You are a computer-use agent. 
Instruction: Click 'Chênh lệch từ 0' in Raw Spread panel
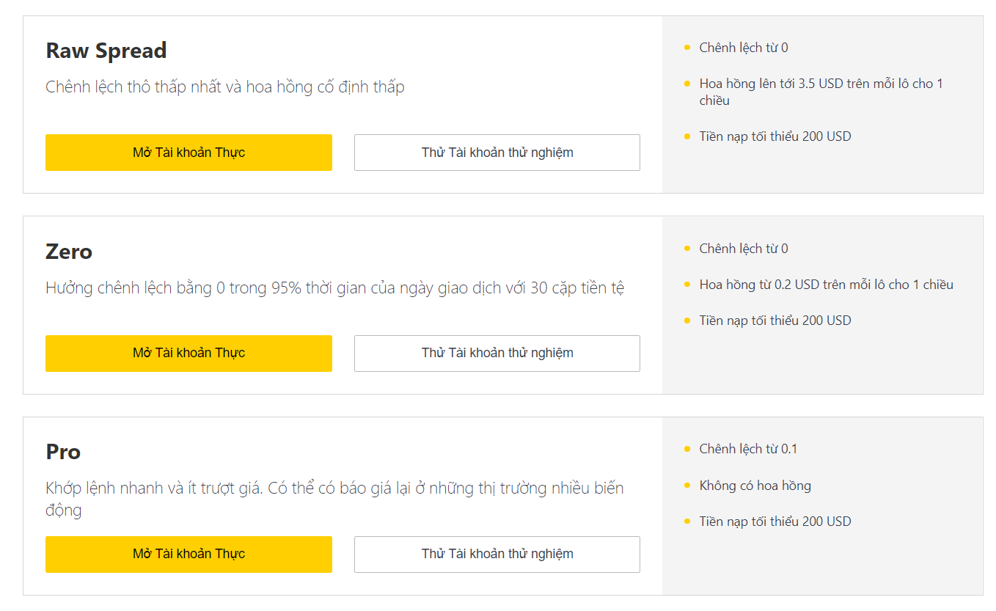click(x=743, y=48)
